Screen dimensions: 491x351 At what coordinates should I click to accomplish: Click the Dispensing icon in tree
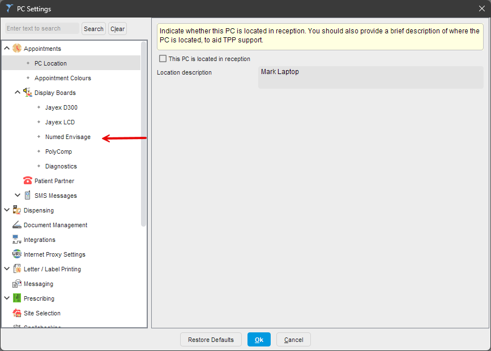16,210
